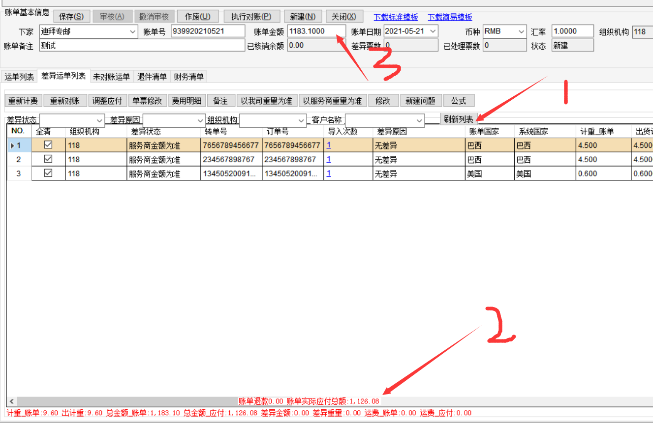Viewport: 653px width, 423px height.
Task: Open the 币种 RMB dropdown
Action: [522, 31]
